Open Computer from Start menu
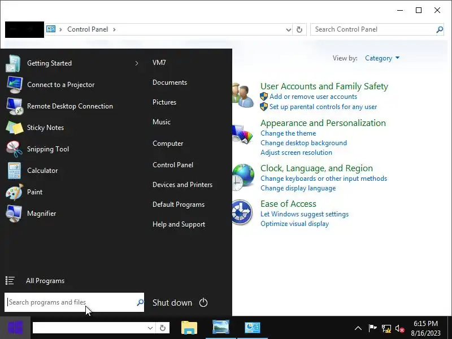The width and height of the screenshot is (452, 339). click(x=168, y=144)
